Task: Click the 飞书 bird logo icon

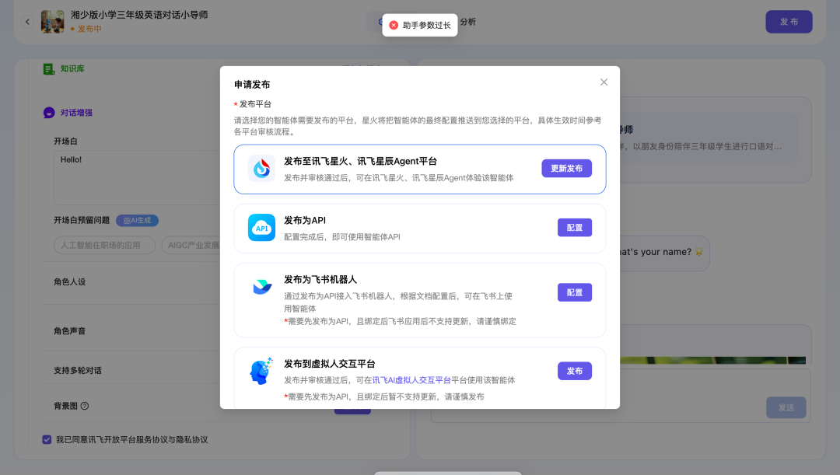Action: click(x=262, y=287)
